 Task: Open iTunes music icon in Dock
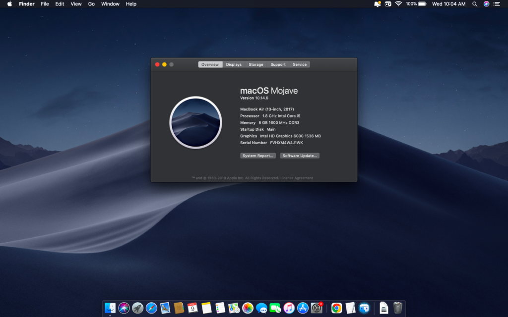(x=289, y=308)
